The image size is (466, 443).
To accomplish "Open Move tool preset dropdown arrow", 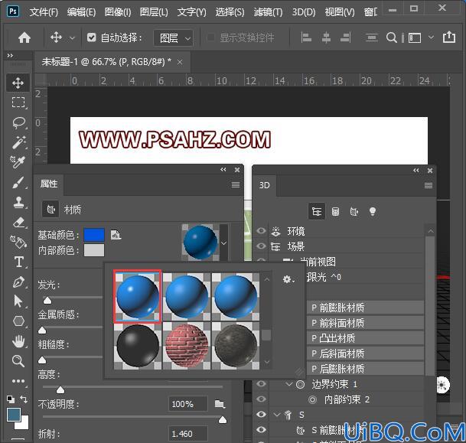I will pos(72,38).
